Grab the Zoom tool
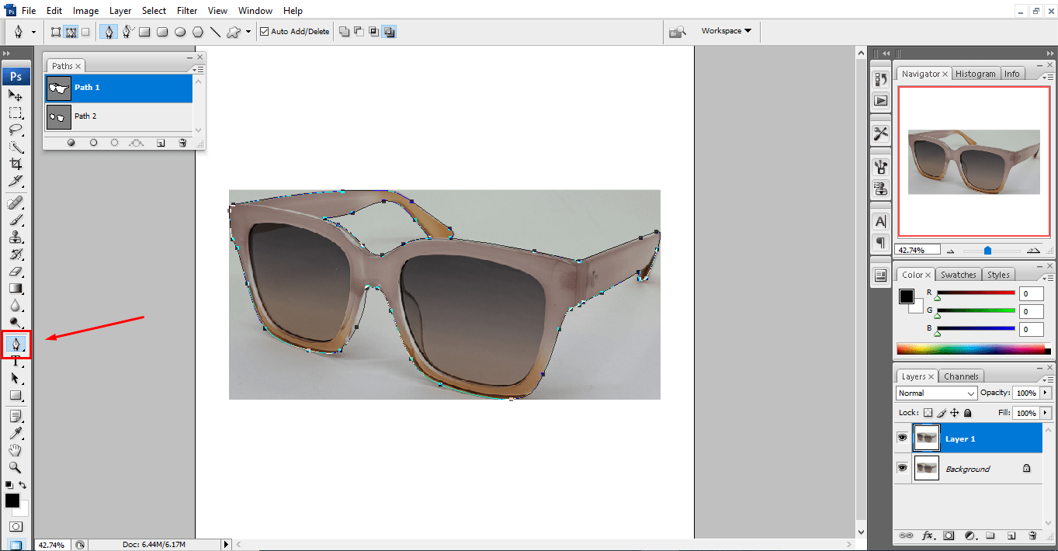Image resolution: width=1058 pixels, height=551 pixels. (x=16, y=467)
